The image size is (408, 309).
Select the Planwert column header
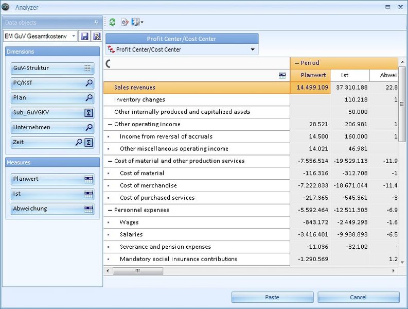coord(310,75)
